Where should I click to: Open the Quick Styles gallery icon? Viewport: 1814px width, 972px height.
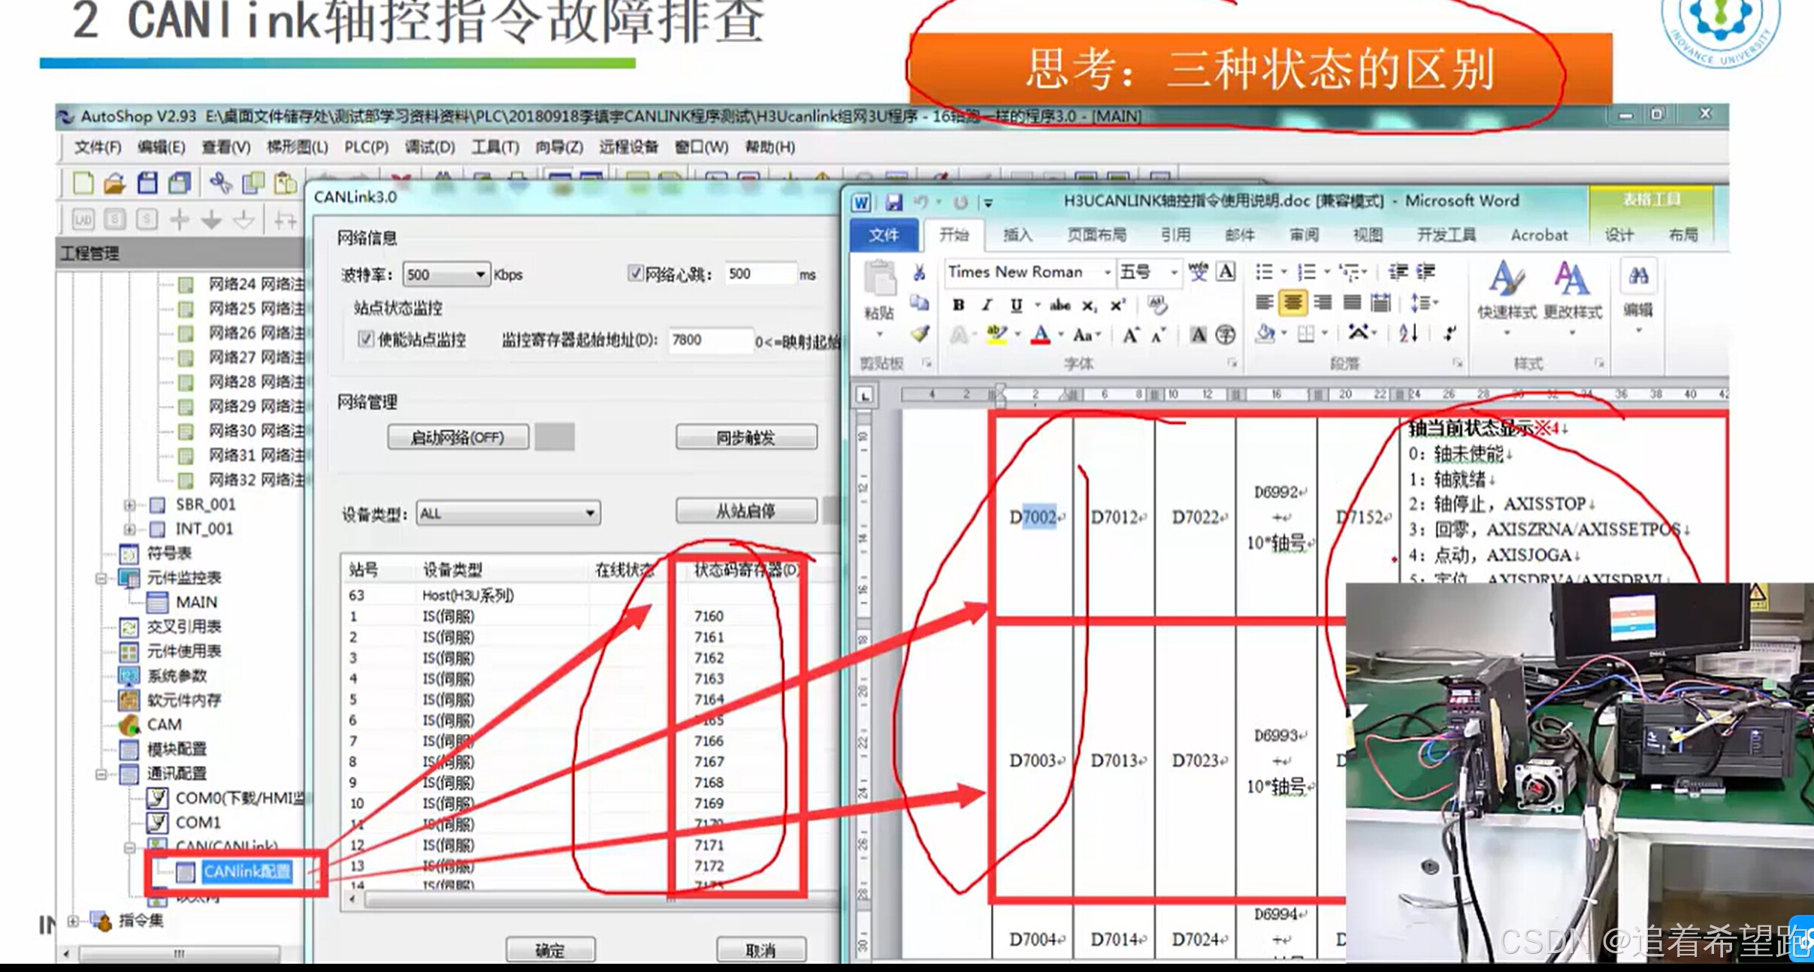tap(1506, 279)
